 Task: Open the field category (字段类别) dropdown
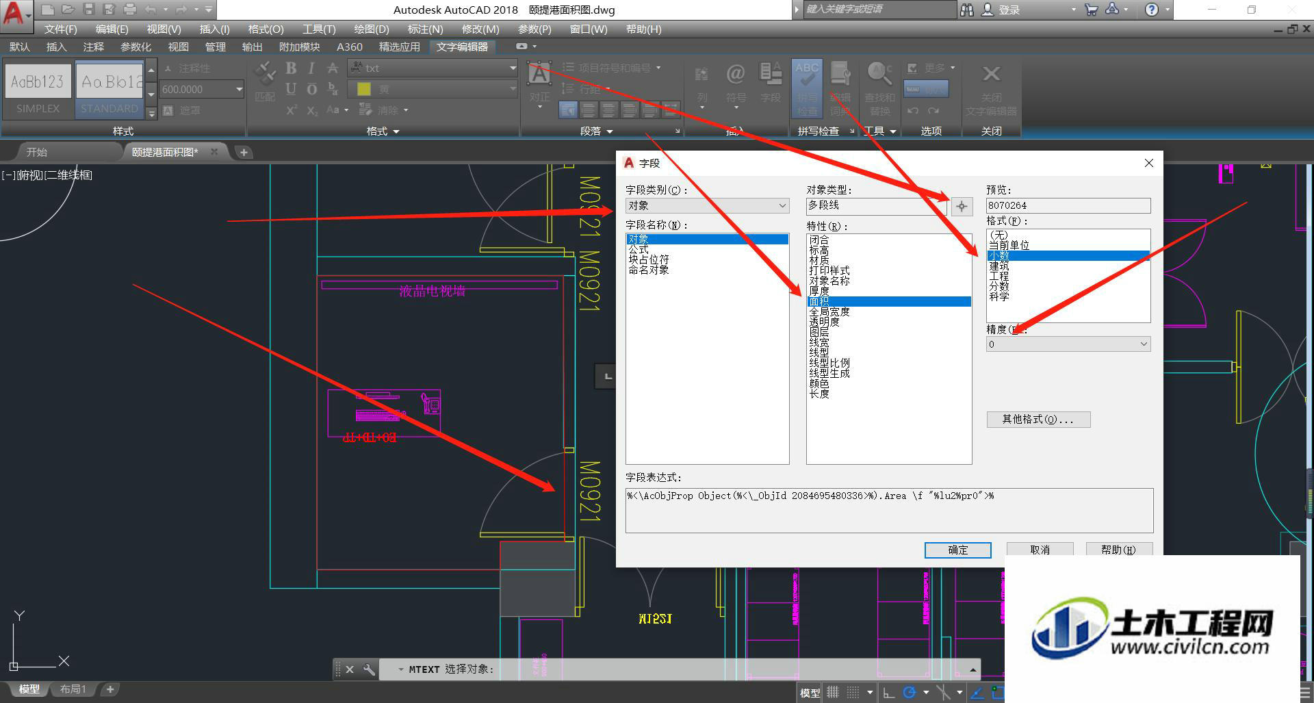(707, 205)
